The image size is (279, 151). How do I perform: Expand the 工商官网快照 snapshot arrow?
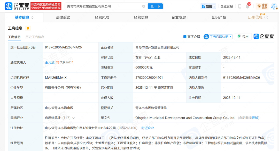click(230, 37)
